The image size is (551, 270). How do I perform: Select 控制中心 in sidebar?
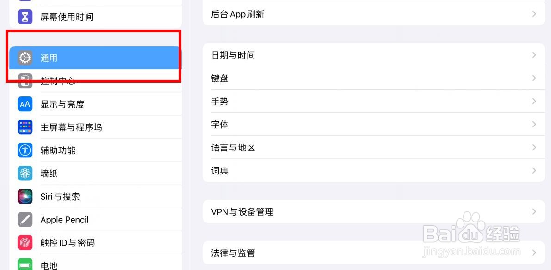(96, 81)
